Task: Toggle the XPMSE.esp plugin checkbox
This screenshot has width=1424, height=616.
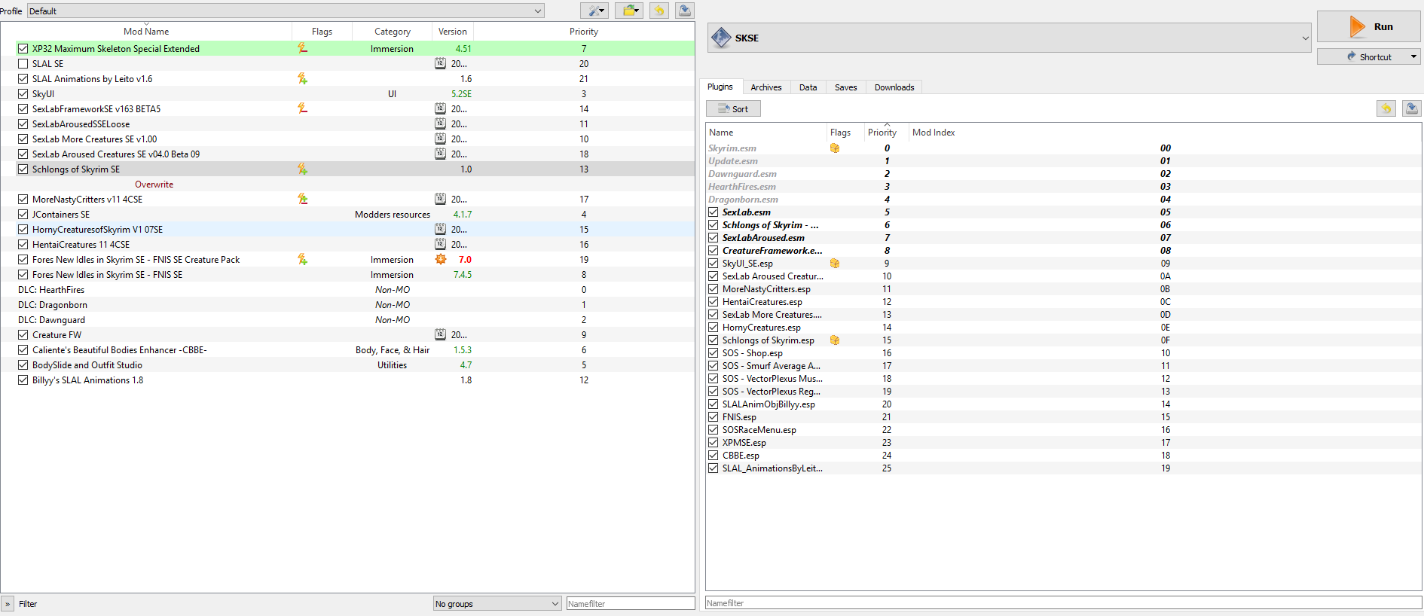Action: (713, 443)
